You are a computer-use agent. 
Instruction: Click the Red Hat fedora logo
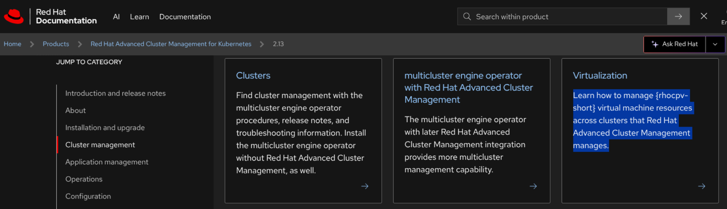14,16
